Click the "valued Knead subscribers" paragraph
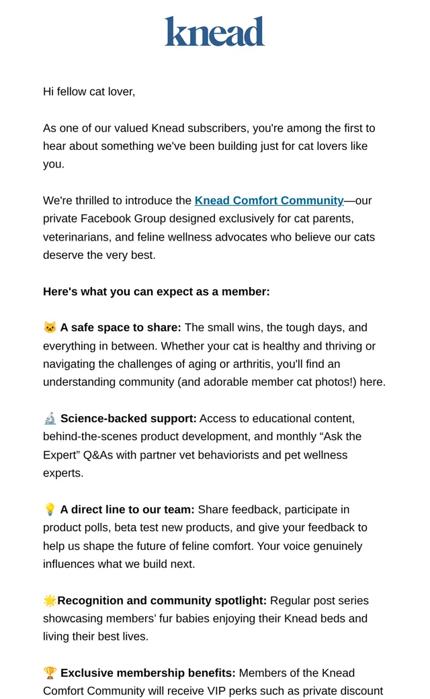Screen dimensions: 430x699 point(209,147)
